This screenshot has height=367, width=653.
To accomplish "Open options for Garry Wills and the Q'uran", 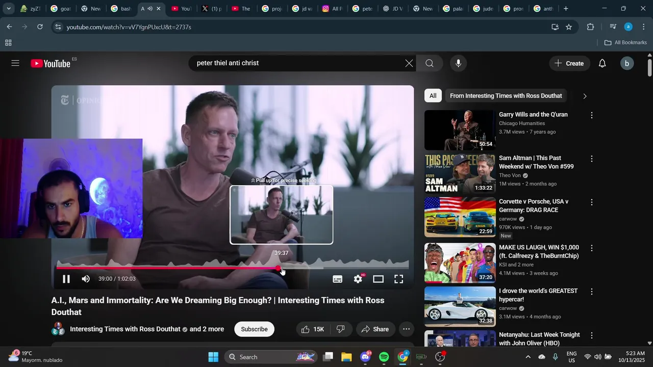I will pyautogui.click(x=592, y=115).
